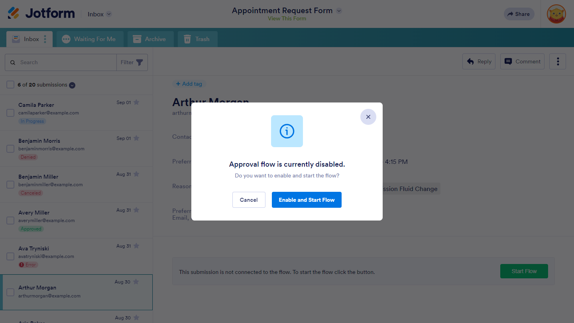Close the approval flow dialog
The height and width of the screenshot is (323, 574).
(368, 117)
